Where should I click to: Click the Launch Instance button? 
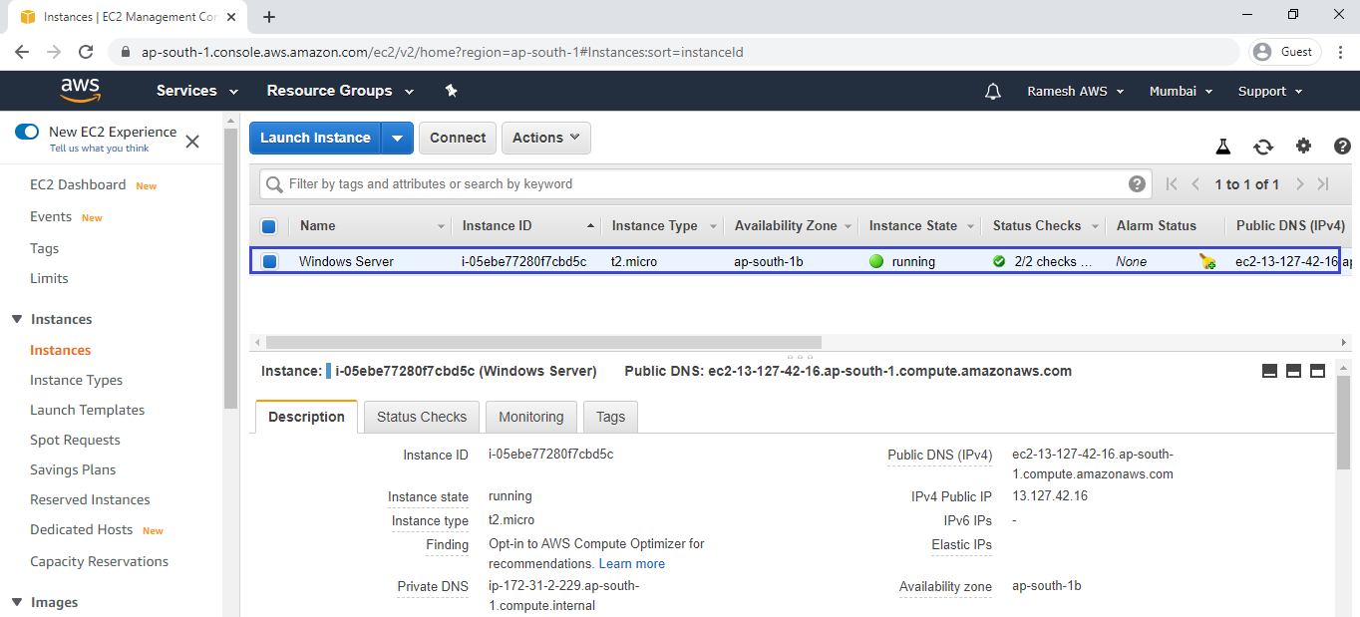[315, 138]
